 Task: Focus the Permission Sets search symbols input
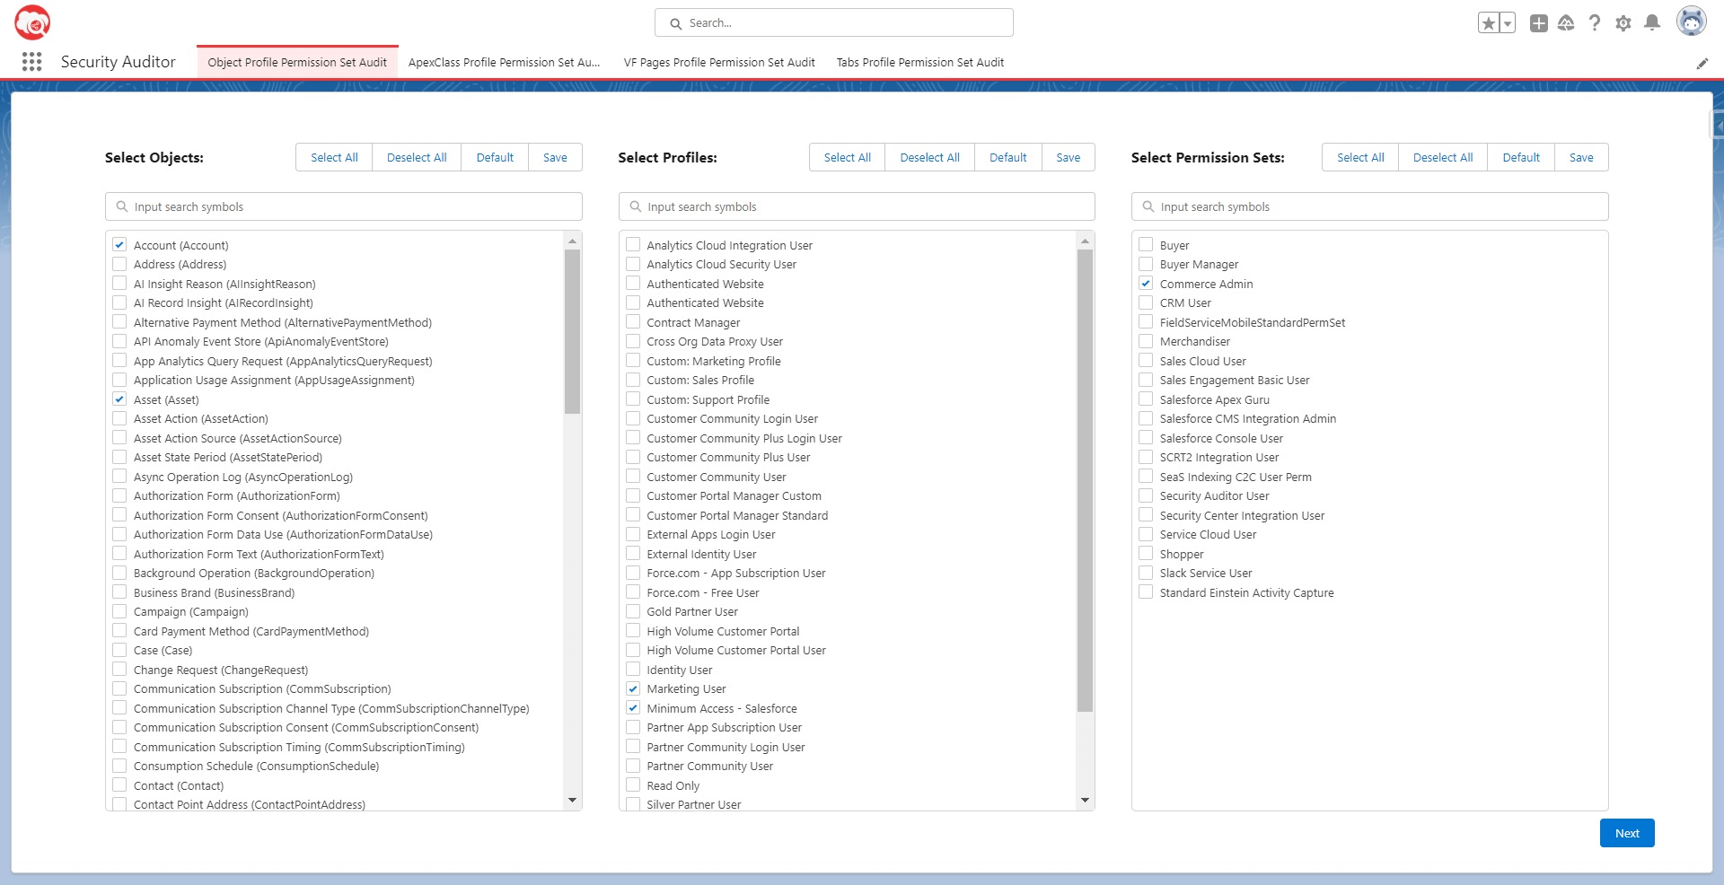1370,206
